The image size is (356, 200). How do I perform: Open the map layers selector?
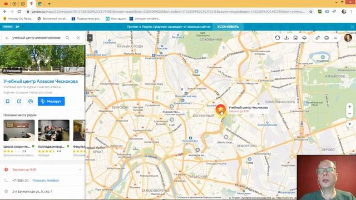[304, 38]
